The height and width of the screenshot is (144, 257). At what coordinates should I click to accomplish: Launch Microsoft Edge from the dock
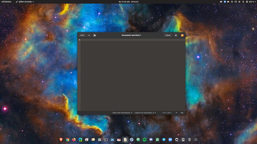tap(80, 140)
